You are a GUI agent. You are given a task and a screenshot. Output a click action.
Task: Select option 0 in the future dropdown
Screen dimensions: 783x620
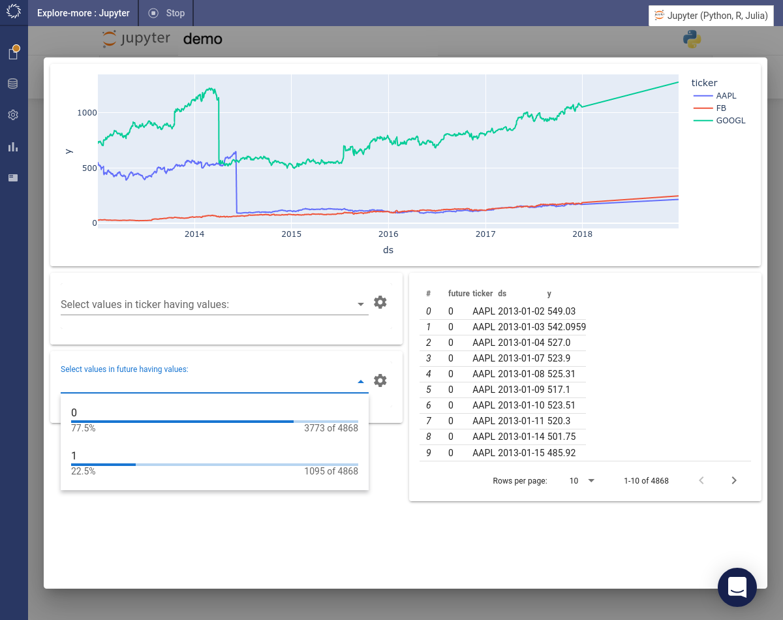point(215,420)
